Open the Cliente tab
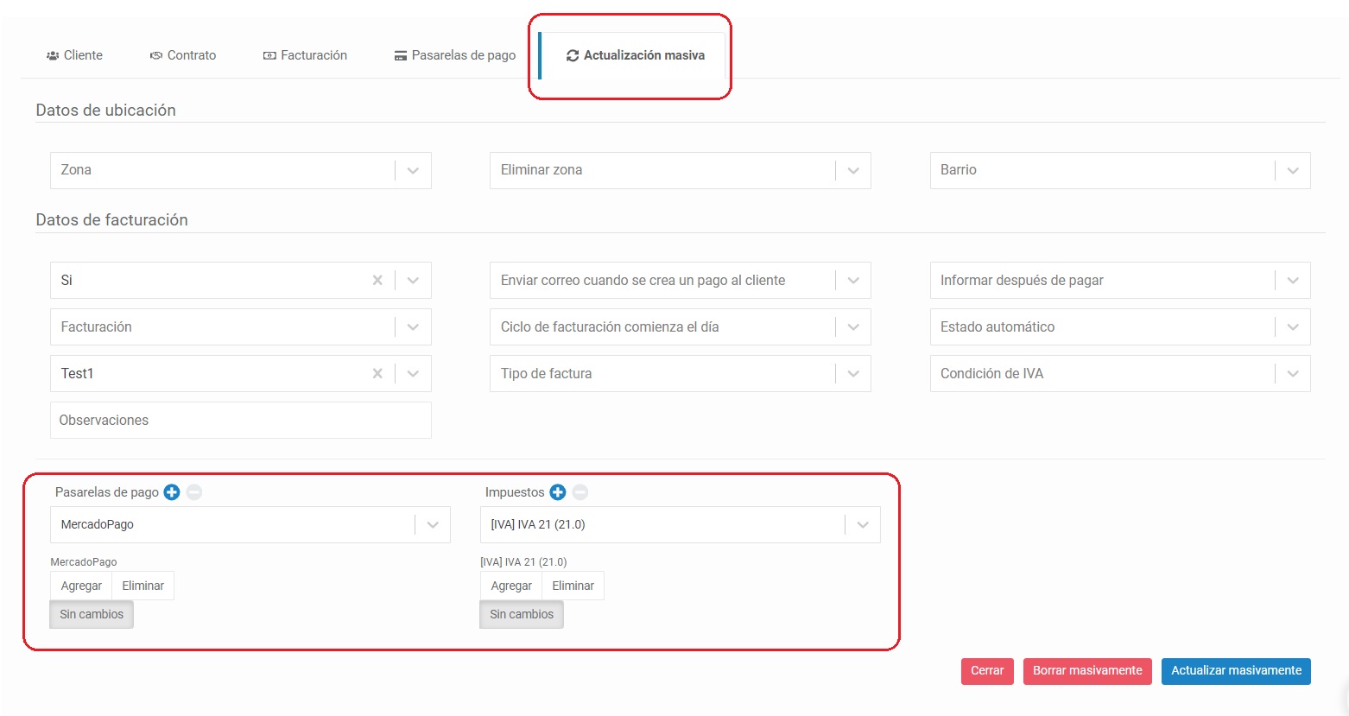The height and width of the screenshot is (716, 1349). point(74,55)
